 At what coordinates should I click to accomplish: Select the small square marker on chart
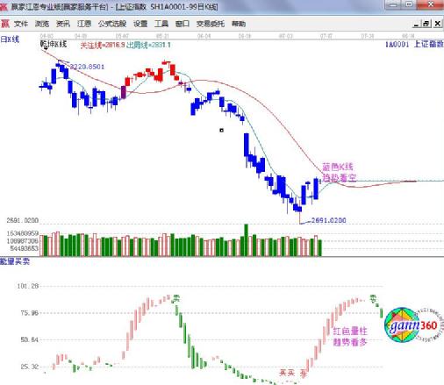221,130
